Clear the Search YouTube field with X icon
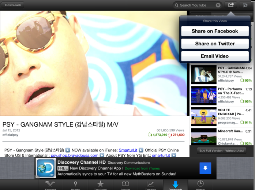 point(218,5)
